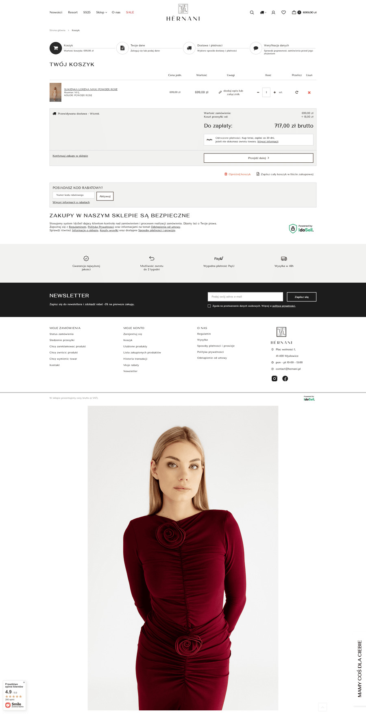Open Hernani Facebook icon in footer
The height and width of the screenshot is (714, 366).
285,378
